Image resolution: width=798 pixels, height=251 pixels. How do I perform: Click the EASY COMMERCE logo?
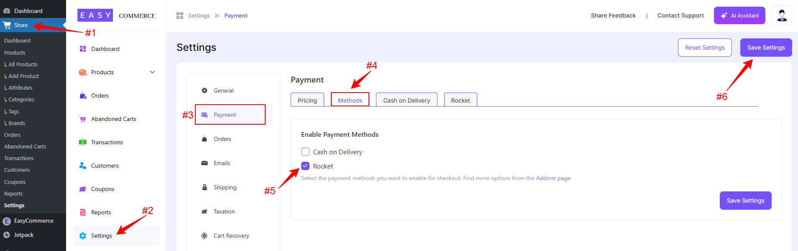116,15
